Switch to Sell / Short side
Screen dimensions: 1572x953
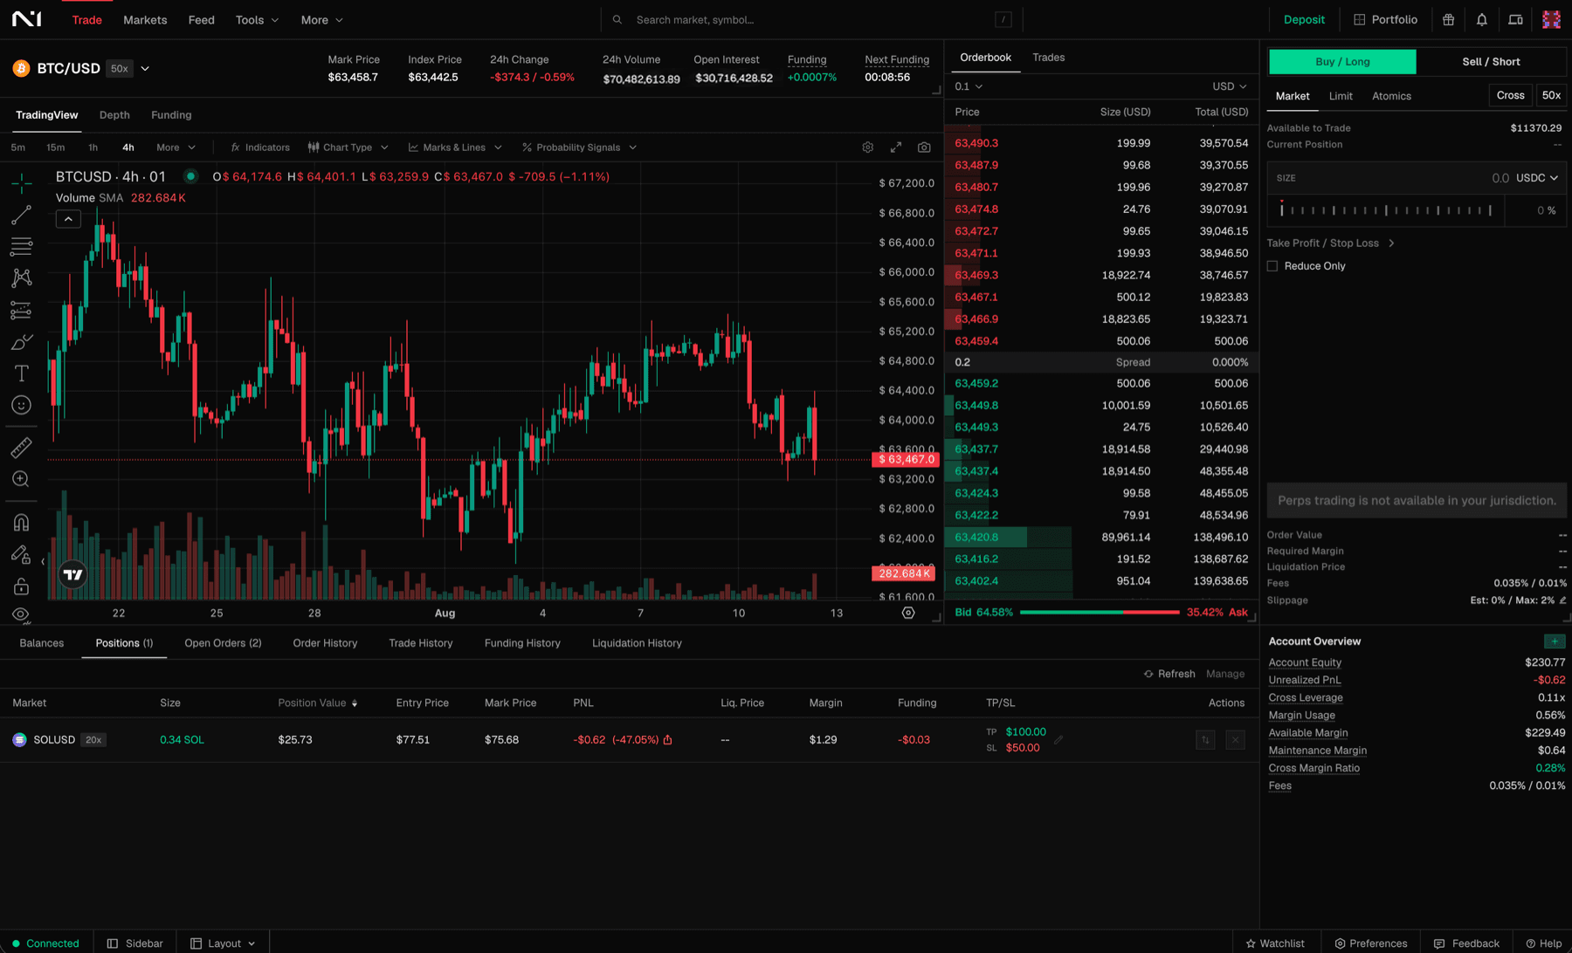(1491, 62)
